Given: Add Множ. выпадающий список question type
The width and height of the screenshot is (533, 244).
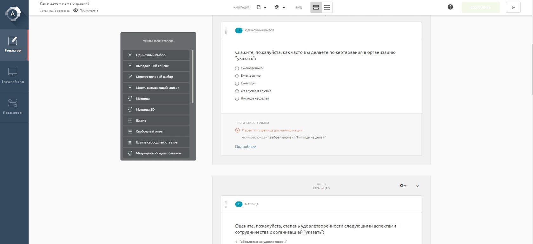Looking at the screenshot, I should (x=156, y=88).
